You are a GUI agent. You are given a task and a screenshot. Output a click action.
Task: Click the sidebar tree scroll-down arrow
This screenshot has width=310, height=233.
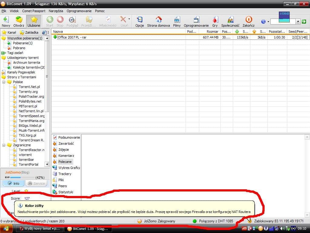[x=47, y=164]
